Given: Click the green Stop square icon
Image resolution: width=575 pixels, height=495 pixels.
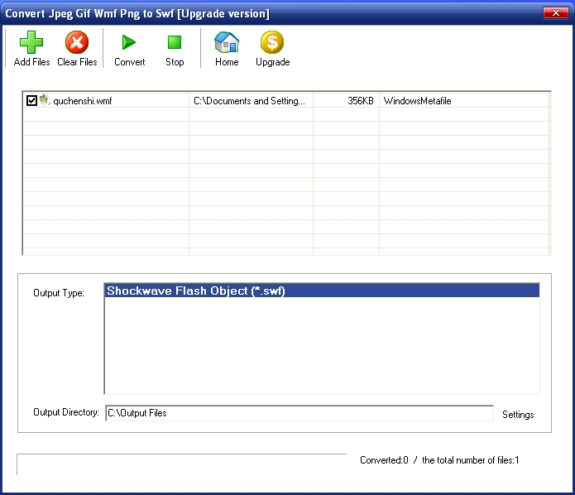Looking at the screenshot, I should [175, 42].
